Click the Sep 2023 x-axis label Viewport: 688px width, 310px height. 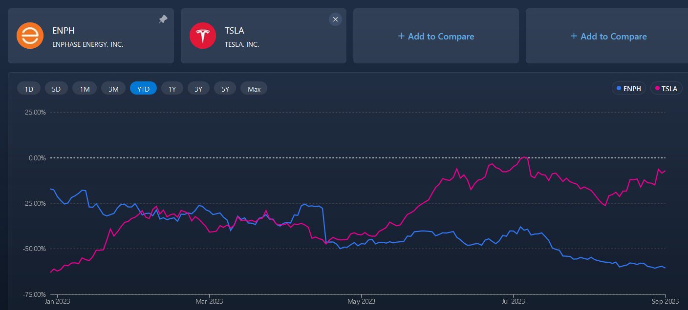666,301
